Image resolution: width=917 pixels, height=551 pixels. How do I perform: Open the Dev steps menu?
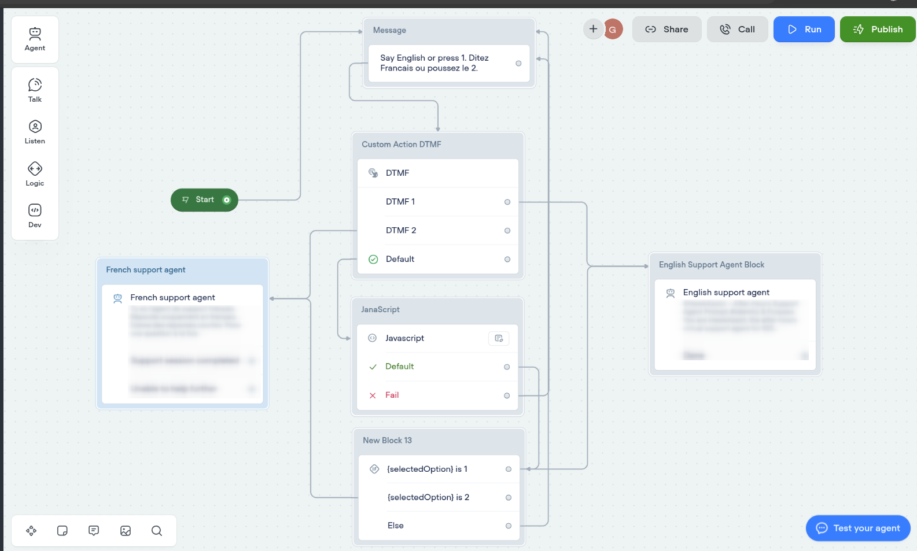click(35, 216)
